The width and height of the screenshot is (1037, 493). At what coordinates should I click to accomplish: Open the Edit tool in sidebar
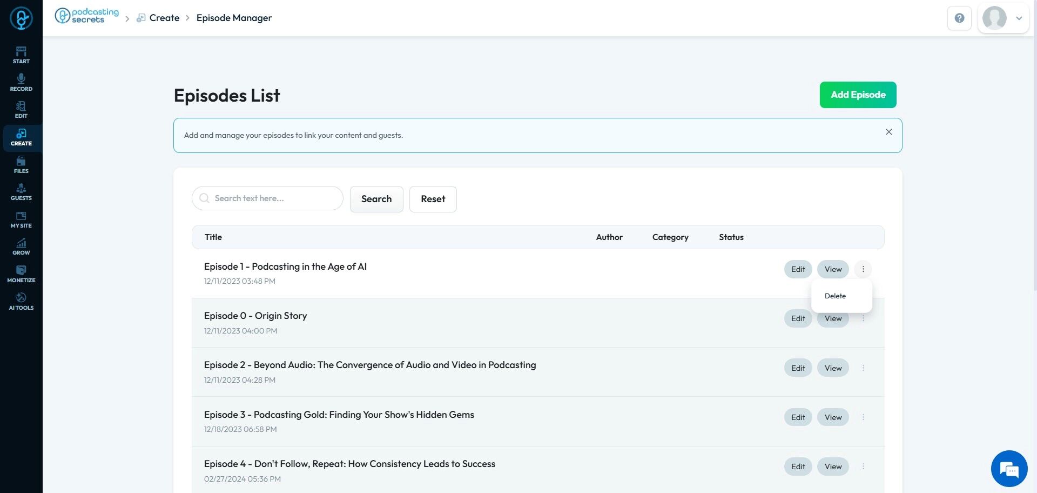(21, 110)
